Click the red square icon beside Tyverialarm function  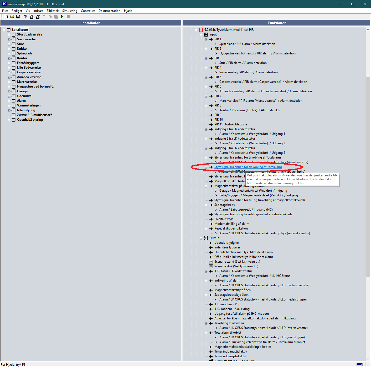coord(201,30)
